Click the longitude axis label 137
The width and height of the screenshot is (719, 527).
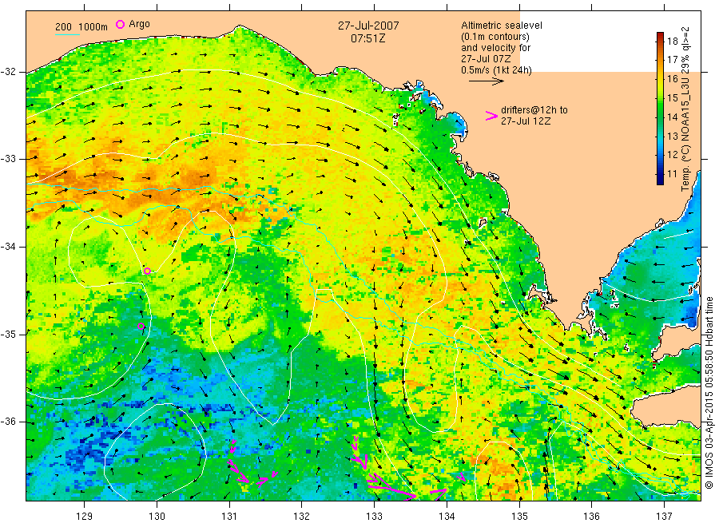(664, 517)
